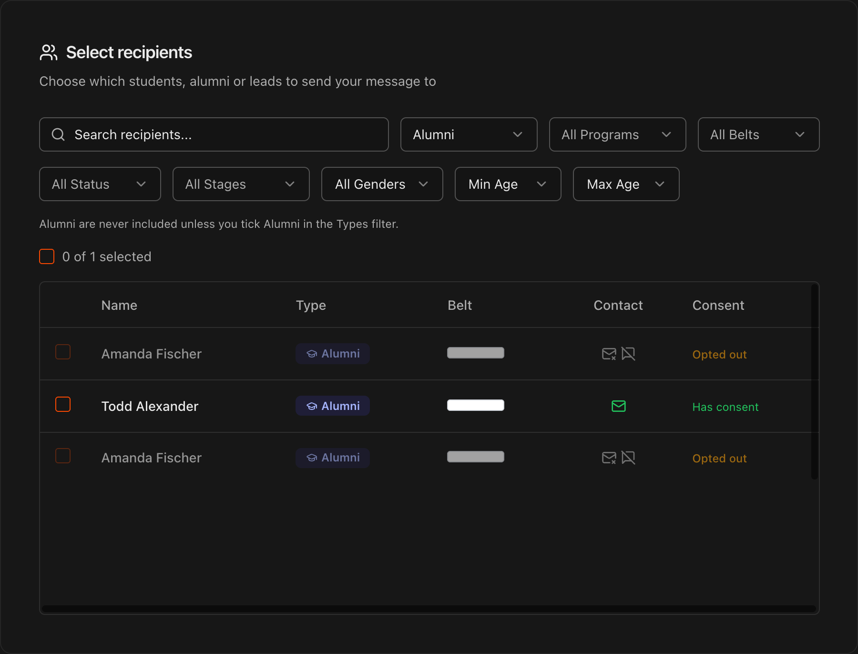Click 'Opted out' in the top Amanda Fischer row
858x654 pixels.
(719, 355)
